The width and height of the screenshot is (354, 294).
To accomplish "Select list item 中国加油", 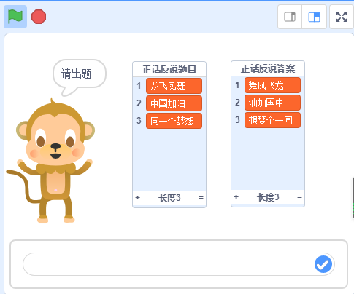I will (x=174, y=103).
